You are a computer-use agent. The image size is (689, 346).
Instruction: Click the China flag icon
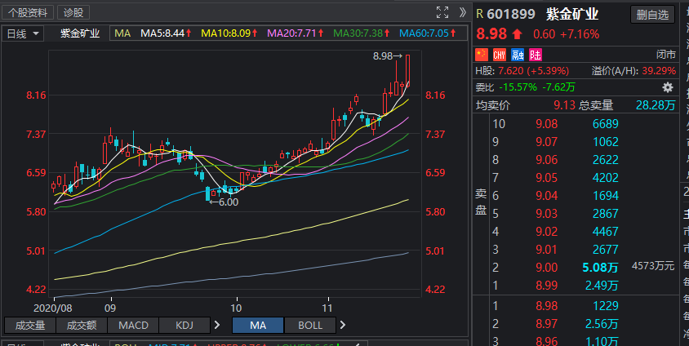482,55
